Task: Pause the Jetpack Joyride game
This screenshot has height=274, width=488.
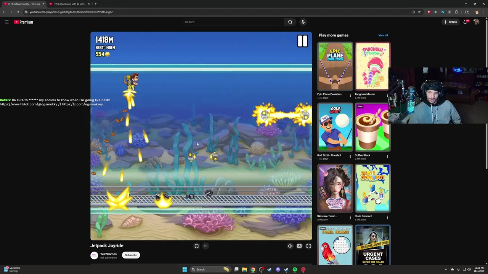Action: (302, 41)
